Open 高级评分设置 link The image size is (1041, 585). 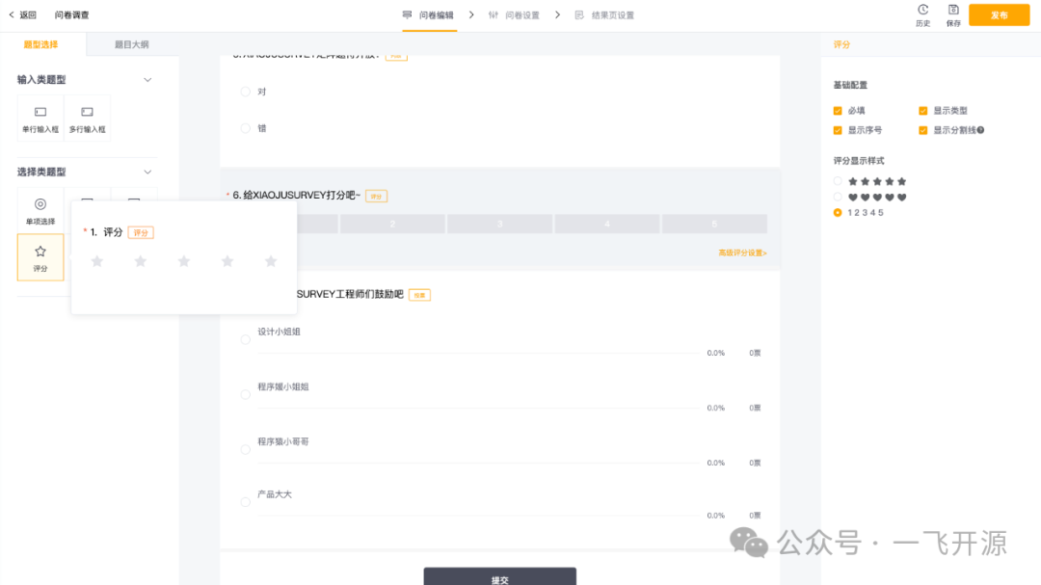(742, 253)
